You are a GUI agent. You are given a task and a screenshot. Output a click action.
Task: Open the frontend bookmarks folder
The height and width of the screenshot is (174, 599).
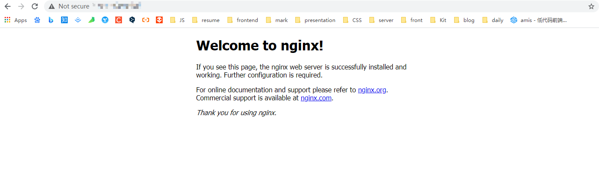[243, 20]
